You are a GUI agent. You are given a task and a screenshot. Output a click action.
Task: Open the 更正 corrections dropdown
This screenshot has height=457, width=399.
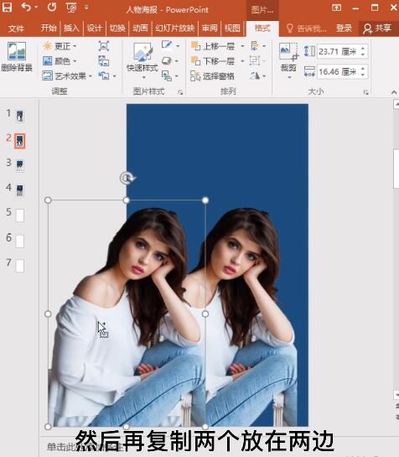click(x=60, y=46)
